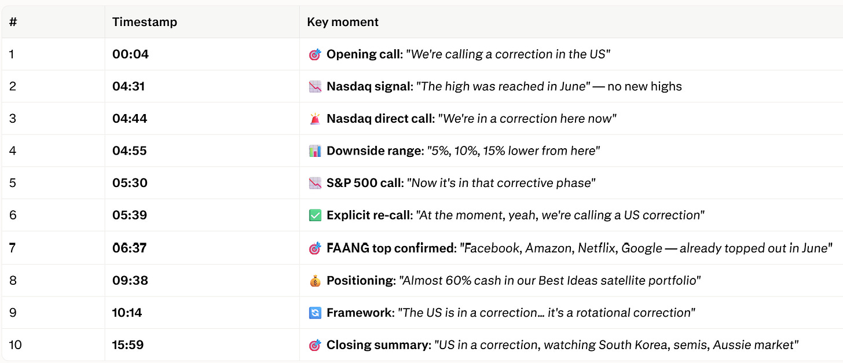Click the green checkmark icon beside Explicit re-call
The width and height of the screenshot is (843, 363).
pyautogui.click(x=315, y=215)
